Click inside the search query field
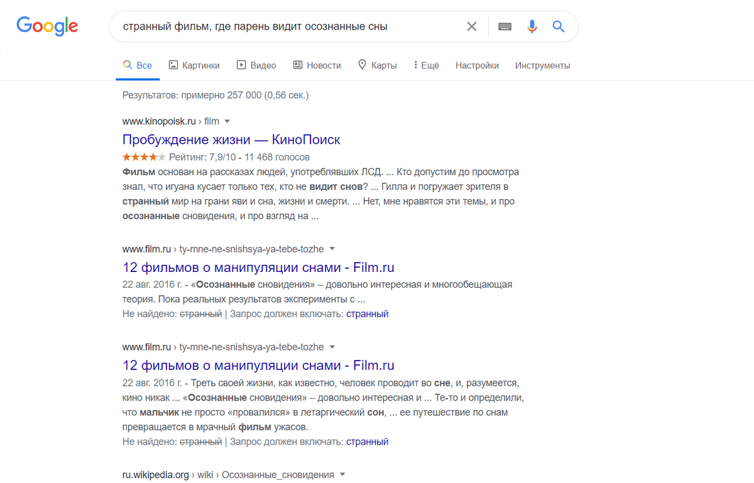Viewport: 754px width, 483px height. point(283,26)
